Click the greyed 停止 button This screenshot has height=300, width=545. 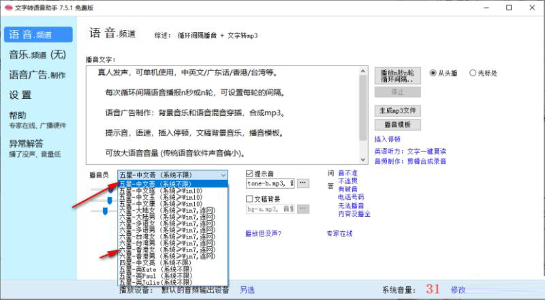click(398, 92)
